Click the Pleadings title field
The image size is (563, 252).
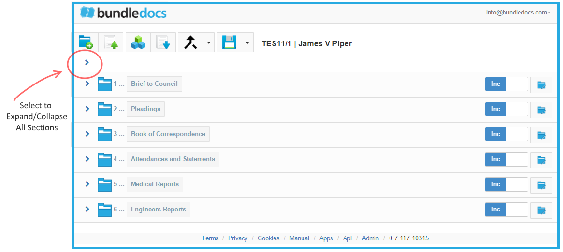146,109
